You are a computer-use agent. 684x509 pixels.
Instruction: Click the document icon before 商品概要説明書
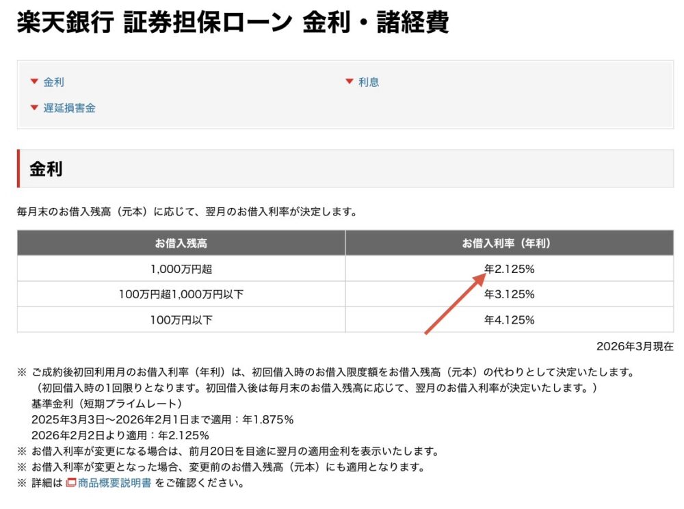(x=70, y=484)
